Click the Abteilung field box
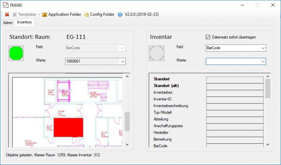Screen dimensions: 281x165 coord(235,120)
